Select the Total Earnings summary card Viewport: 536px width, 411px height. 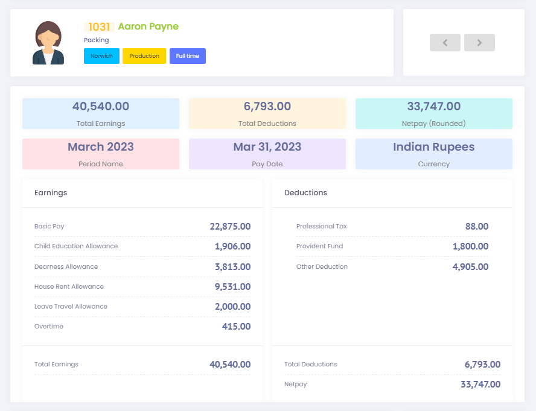(101, 113)
